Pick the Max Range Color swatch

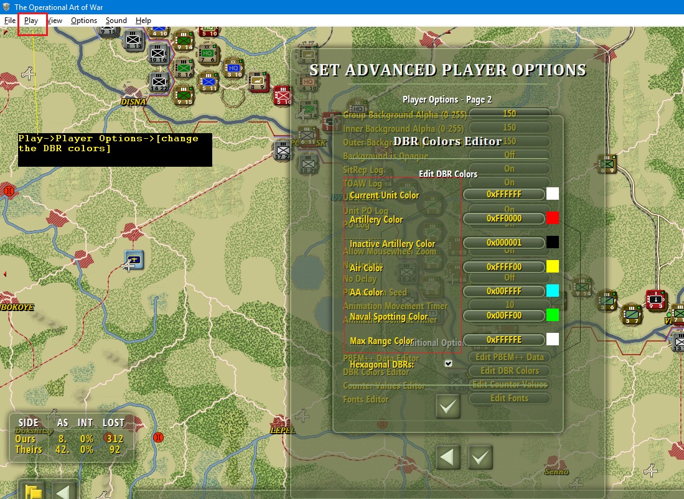(x=552, y=339)
